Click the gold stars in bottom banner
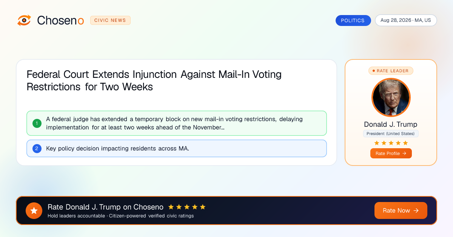 187,207
